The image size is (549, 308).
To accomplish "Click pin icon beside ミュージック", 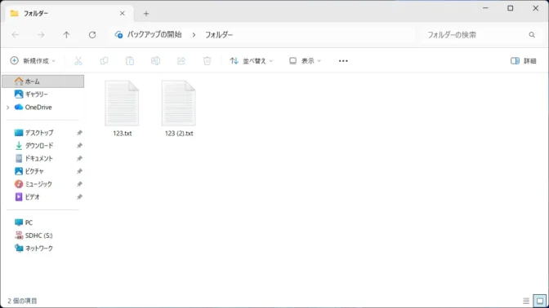I will (x=79, y=184).
